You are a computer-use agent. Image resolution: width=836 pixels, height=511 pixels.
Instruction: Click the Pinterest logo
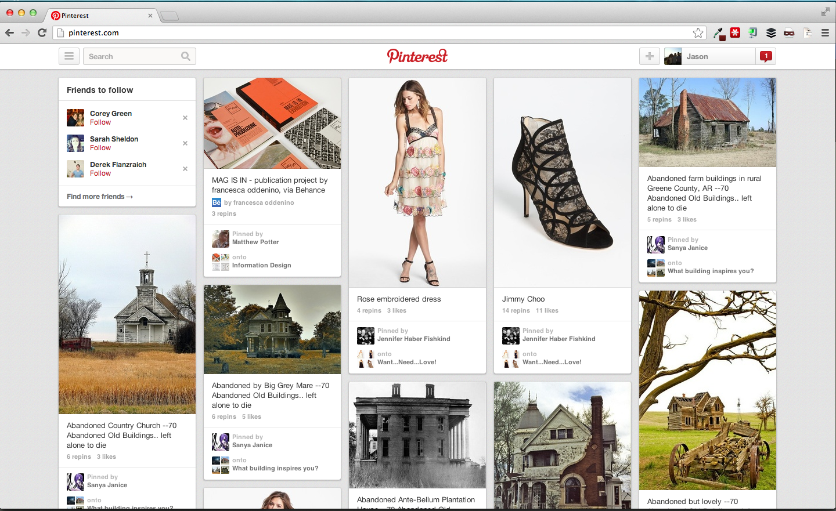click(417, 56)
